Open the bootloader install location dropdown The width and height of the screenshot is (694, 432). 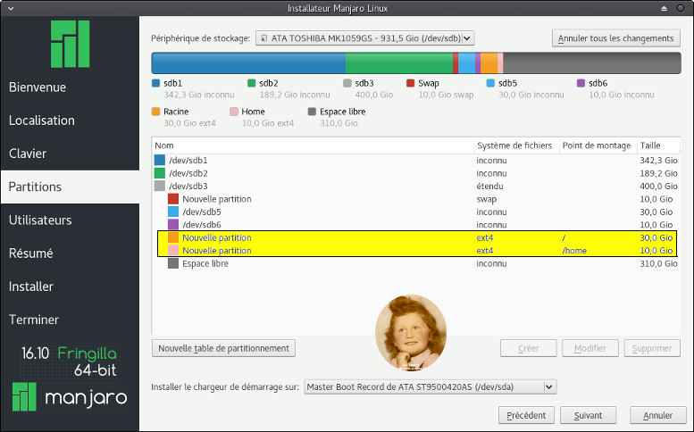point(430,386)
